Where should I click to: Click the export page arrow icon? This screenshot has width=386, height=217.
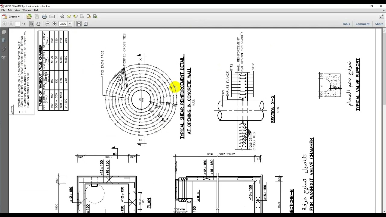coord(89,17)
